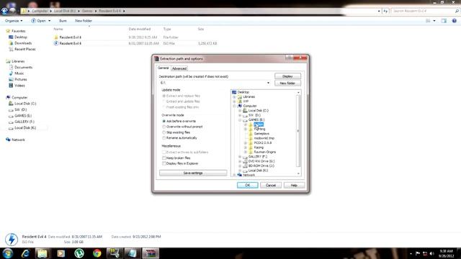Expand Racing folder in dialog tree
Viewport: 461px width, 259px height.
click(246, 147)
